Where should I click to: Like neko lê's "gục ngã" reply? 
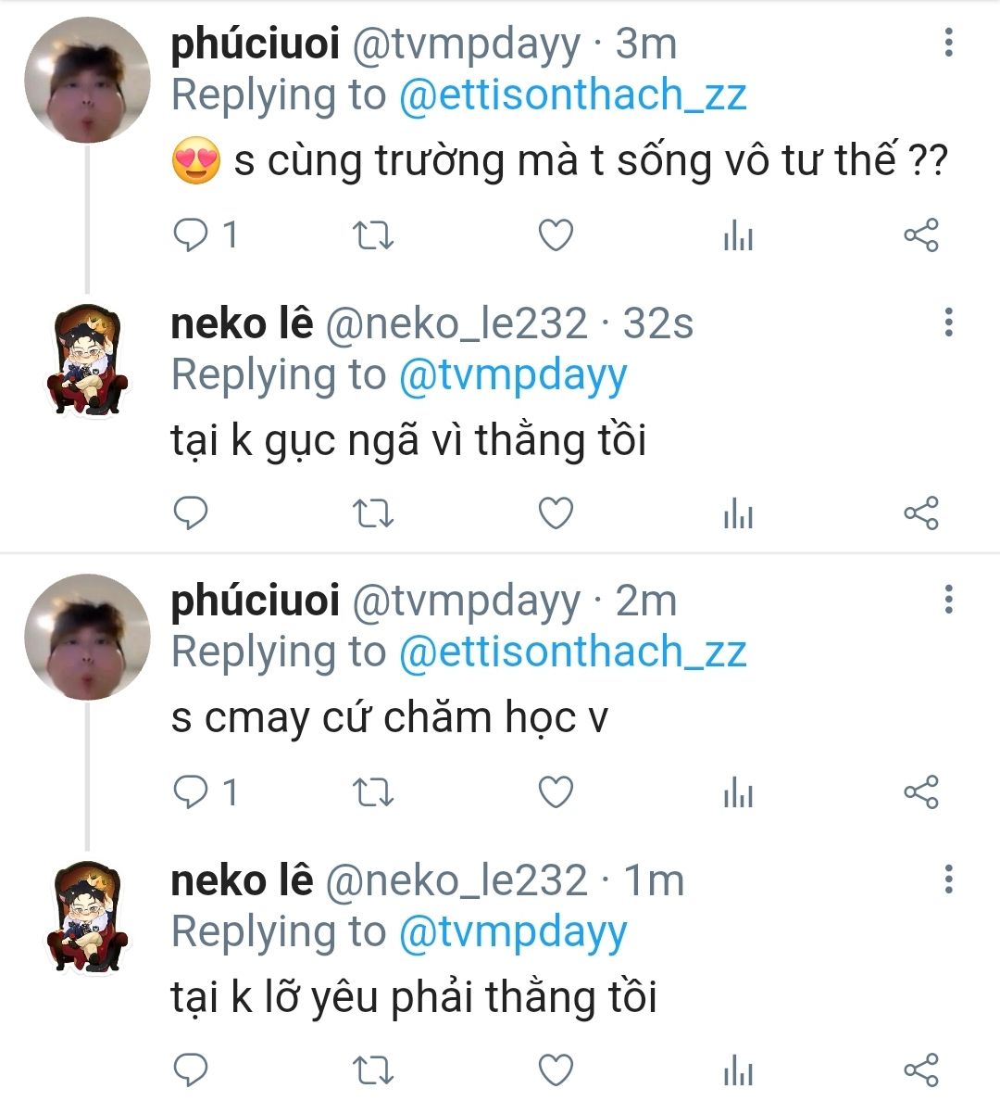click(x=556, y=513)
